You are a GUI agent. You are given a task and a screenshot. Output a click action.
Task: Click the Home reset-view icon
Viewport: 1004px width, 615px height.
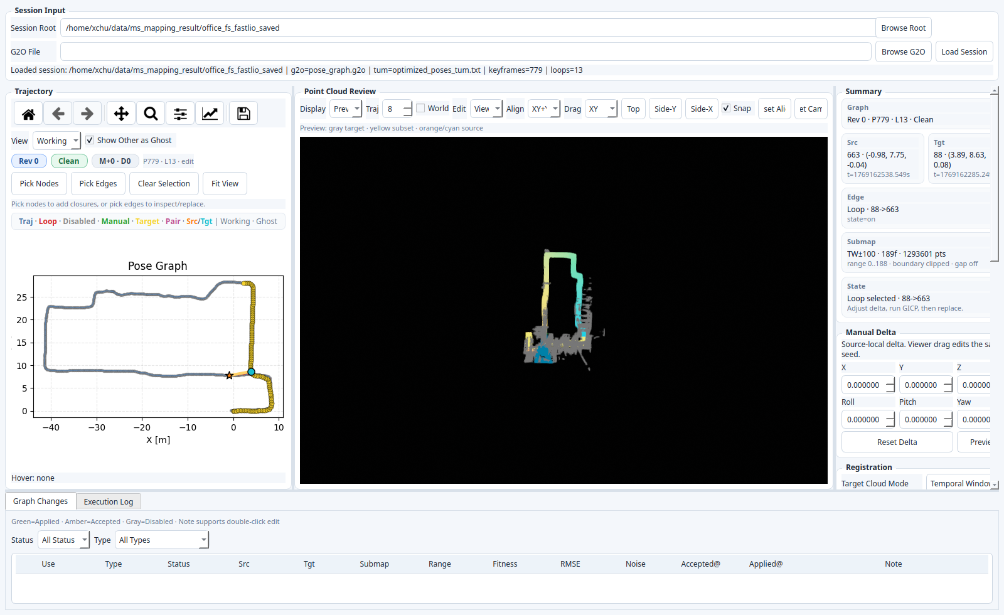click(x=28, y=114)
